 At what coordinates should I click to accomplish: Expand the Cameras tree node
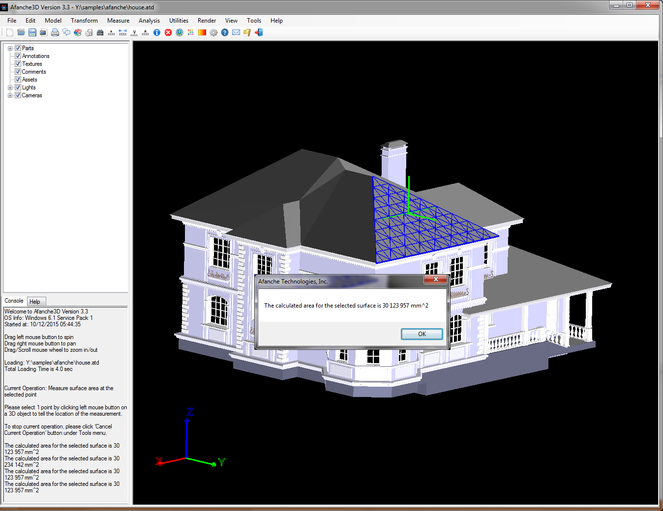tap(10, 95)
